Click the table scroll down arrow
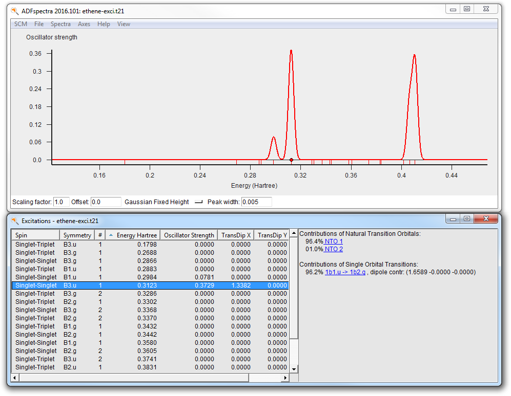The image size is (511, 396). tap(294, 369)
